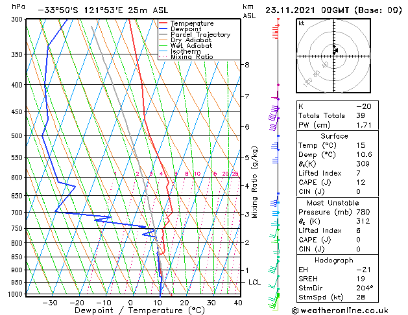
Task: Click the 23.11.2021 00GMT date header
Action: [333, 10]
